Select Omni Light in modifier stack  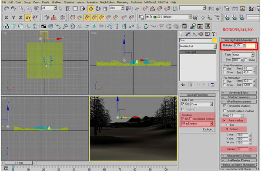(198, 52)
